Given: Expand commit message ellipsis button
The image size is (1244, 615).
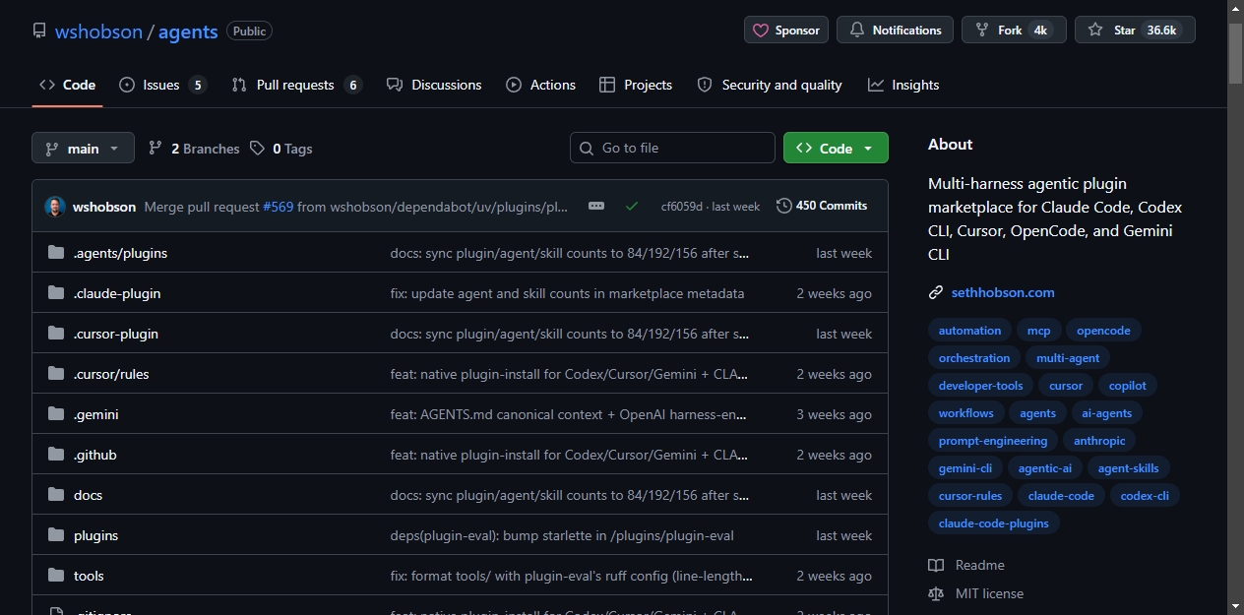Looking at the screenshot, I should (596, 206).
